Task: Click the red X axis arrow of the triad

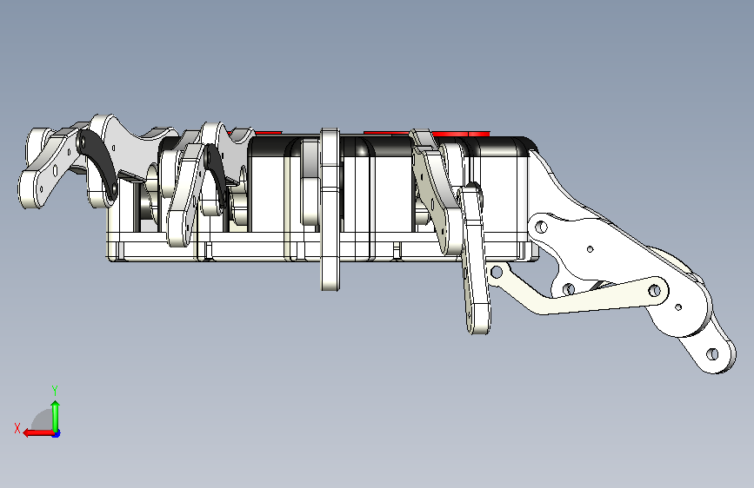Action: (x=38, y=432)
